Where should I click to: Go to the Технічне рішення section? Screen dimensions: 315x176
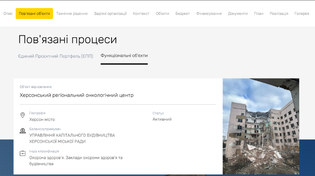72,13
